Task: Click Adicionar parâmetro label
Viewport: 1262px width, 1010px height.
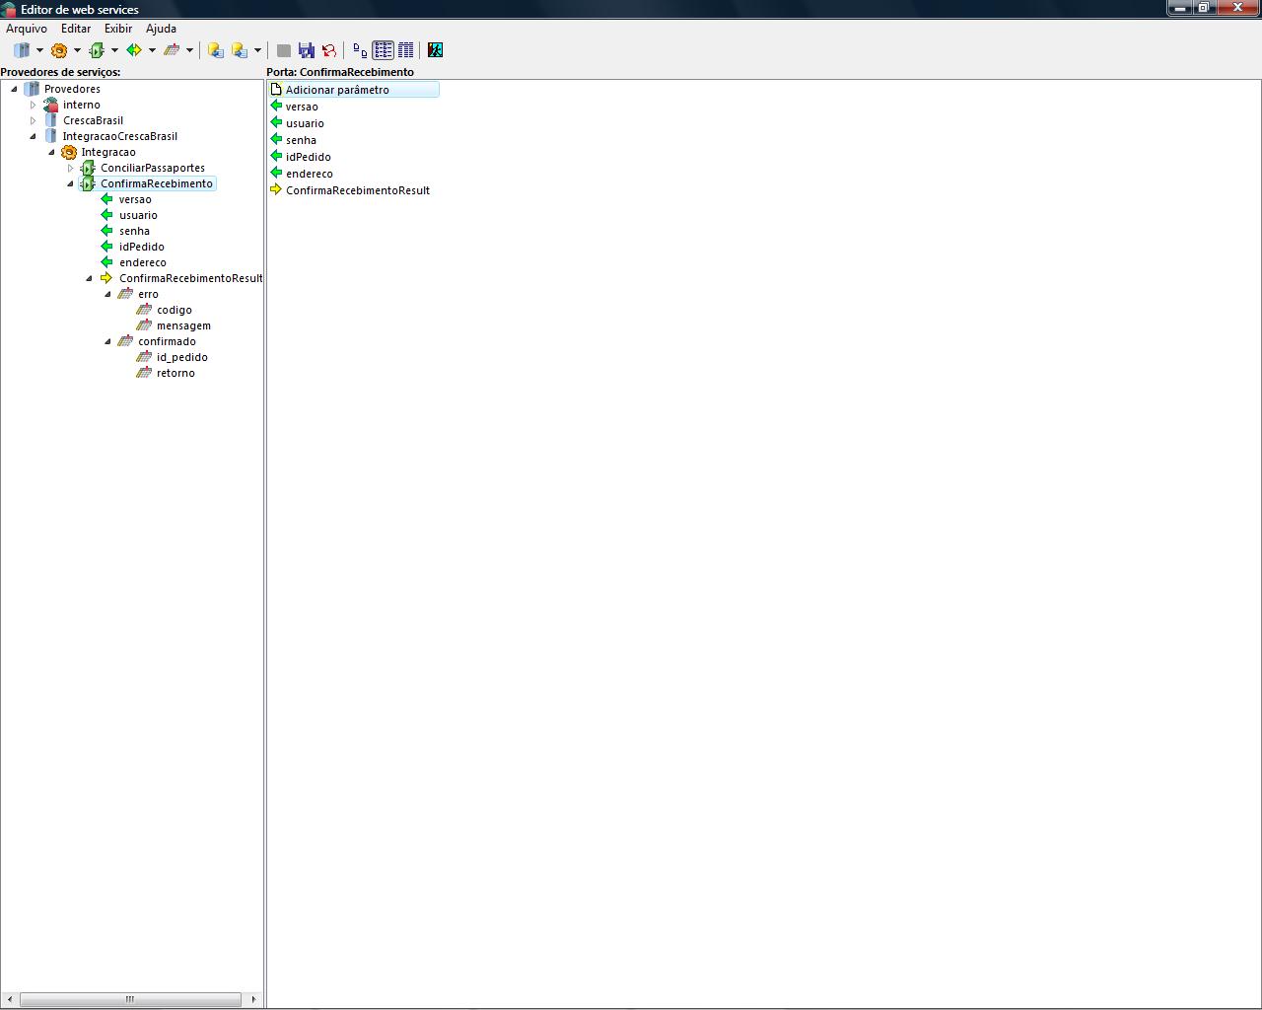Action: 337,90
